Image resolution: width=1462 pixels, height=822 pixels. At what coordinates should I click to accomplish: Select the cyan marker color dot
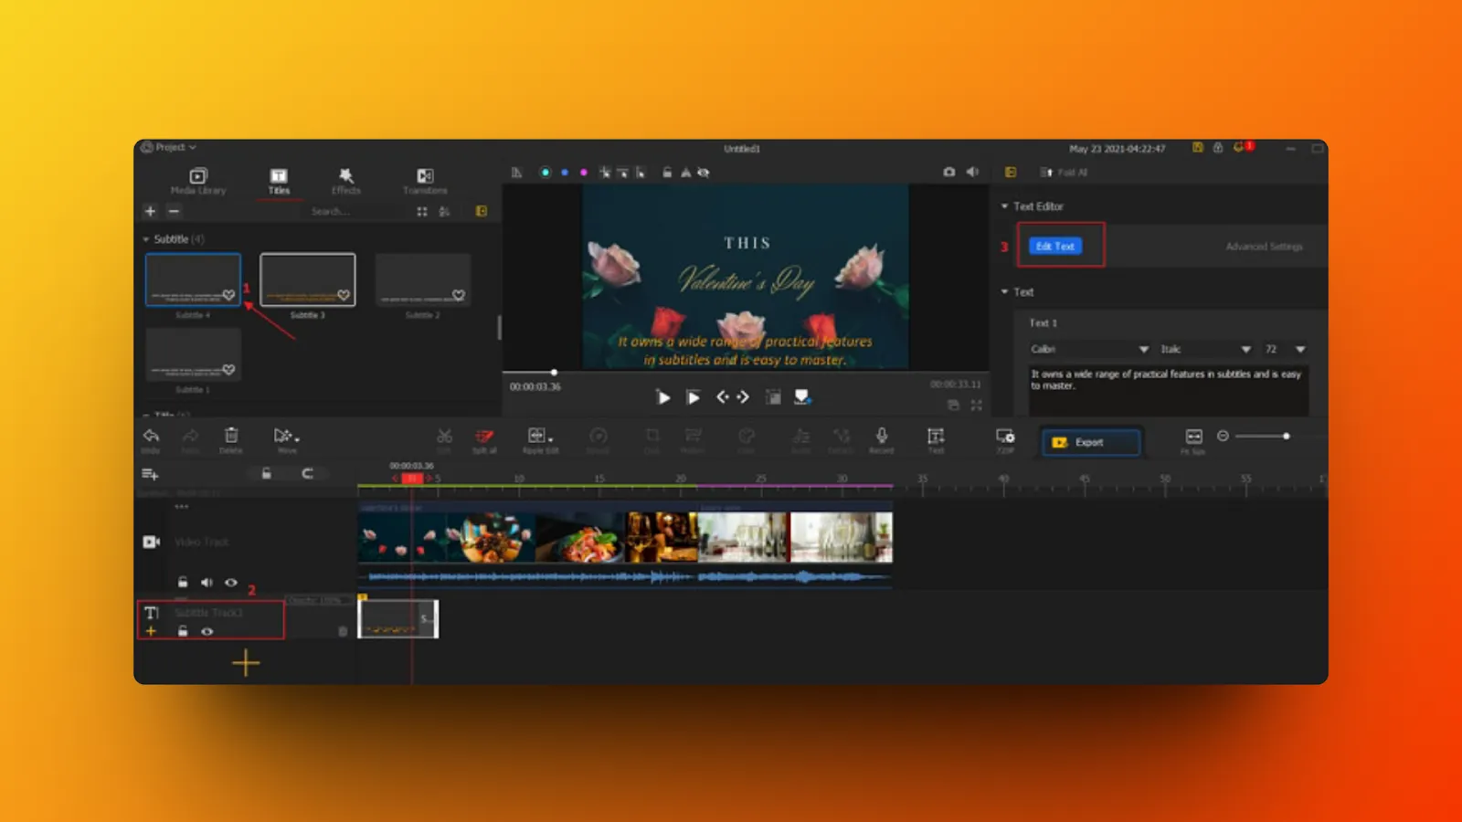[546, 172]
